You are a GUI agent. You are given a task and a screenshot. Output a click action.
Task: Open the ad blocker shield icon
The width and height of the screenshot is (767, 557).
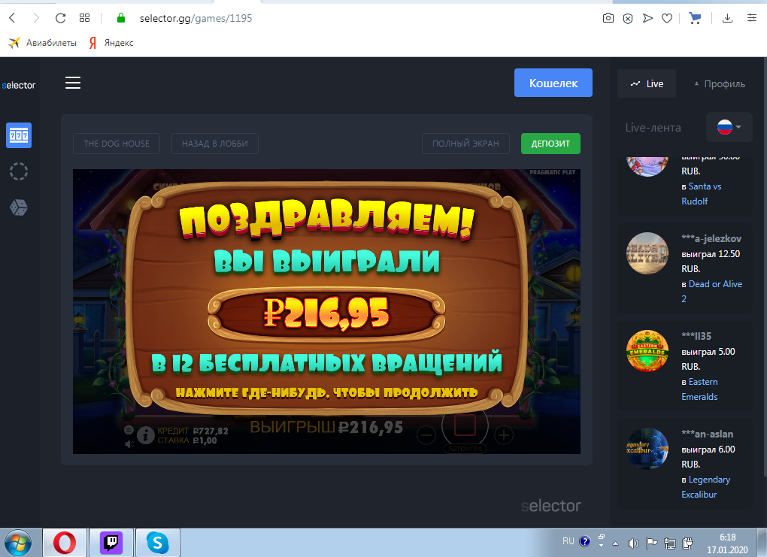click(628, 19)
